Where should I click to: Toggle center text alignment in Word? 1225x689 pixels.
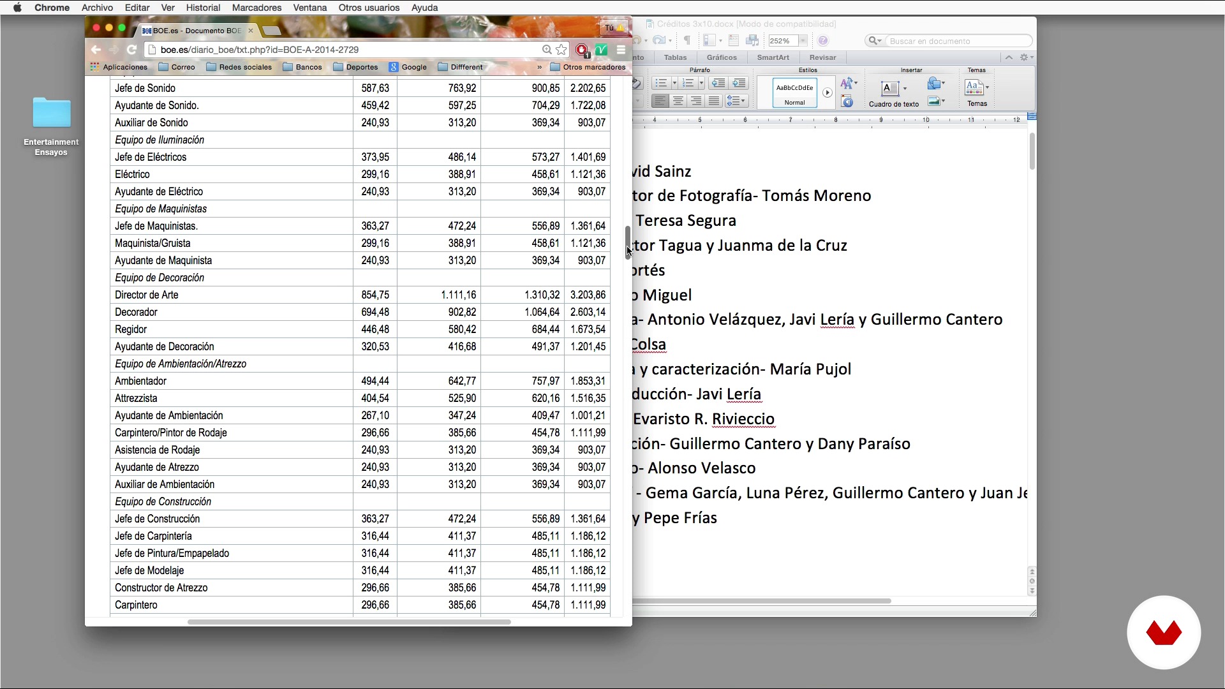(678, 101)
